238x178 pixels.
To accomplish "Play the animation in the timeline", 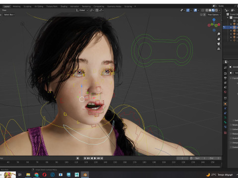I will pyautogui.click(x=95, y=158).
